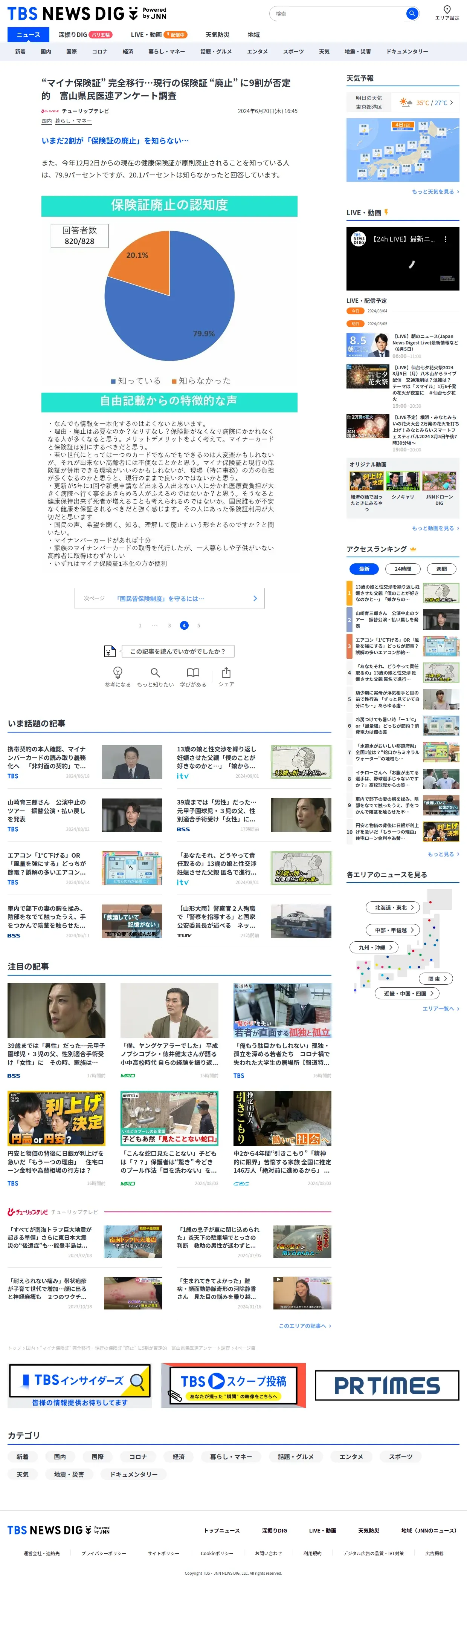Go to pagination page 3
The height and width of the screenshot is (1626, 467).
(169, 626)
